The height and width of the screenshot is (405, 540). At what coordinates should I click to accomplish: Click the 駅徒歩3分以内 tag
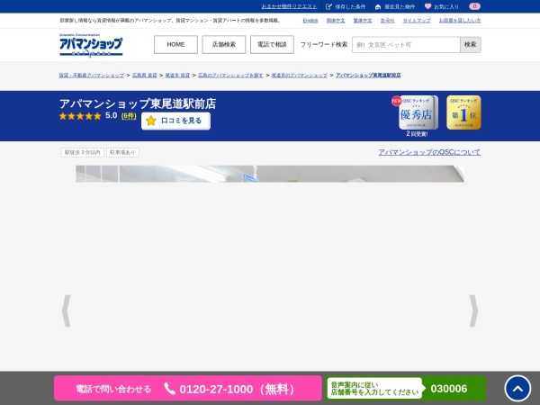[83, 152]
